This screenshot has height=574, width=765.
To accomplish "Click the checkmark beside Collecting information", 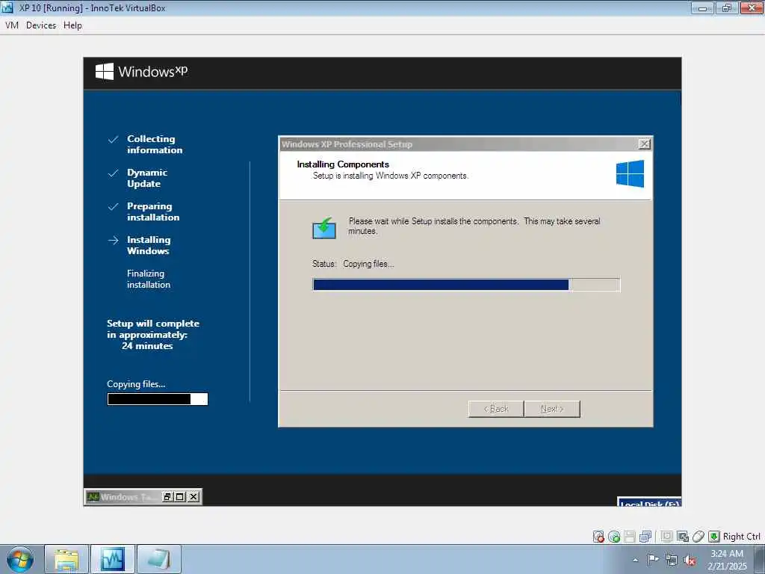I will [x=114, y=140].
